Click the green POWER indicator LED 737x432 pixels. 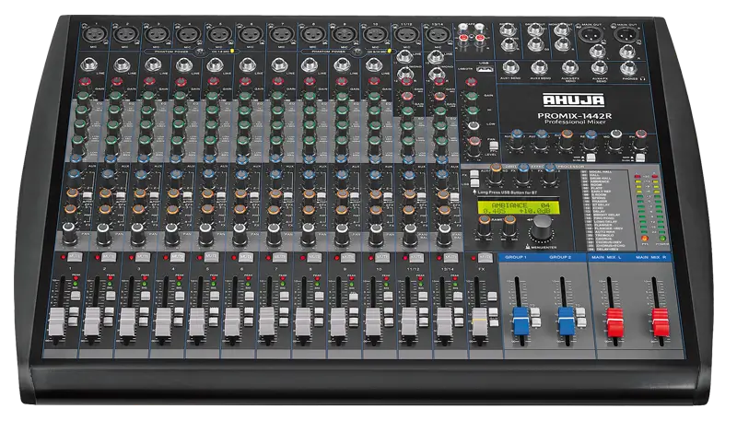662,239
